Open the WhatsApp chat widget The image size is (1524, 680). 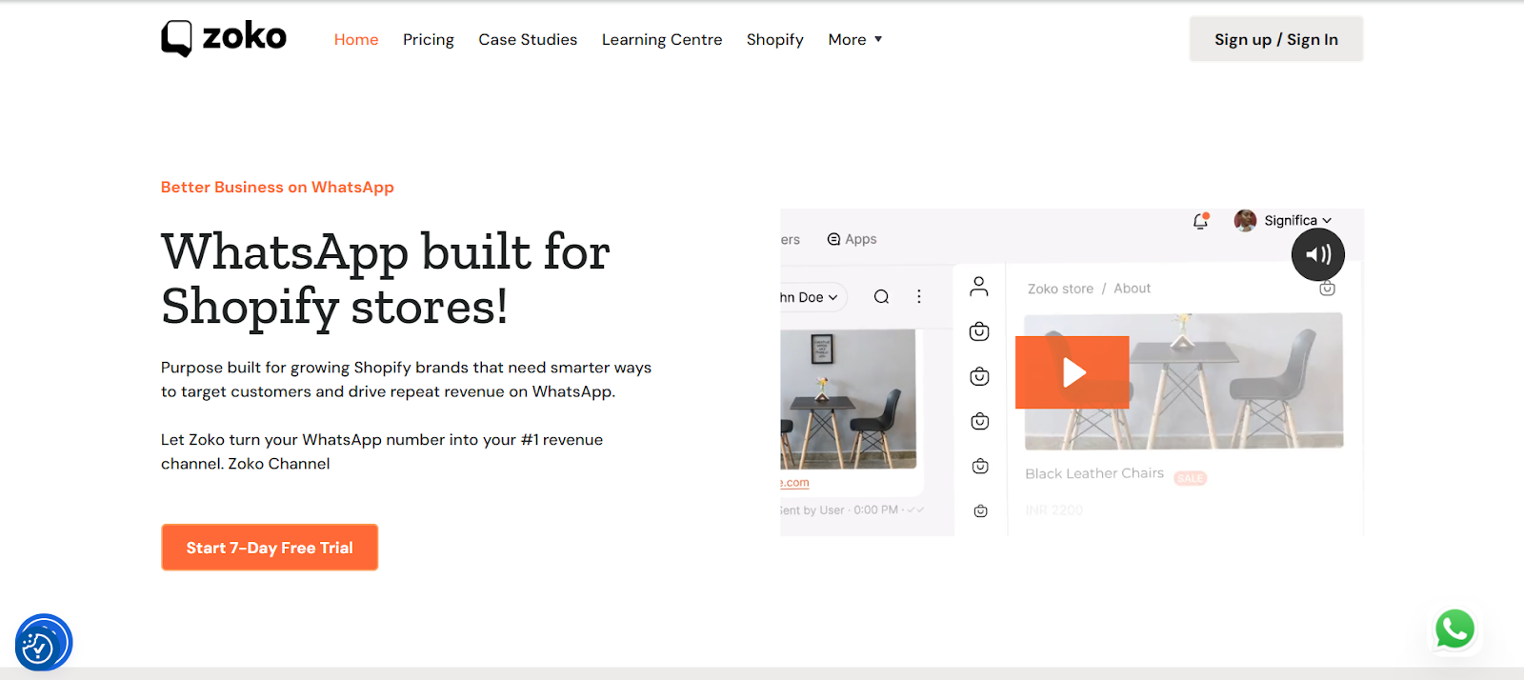coord(1454,629)
